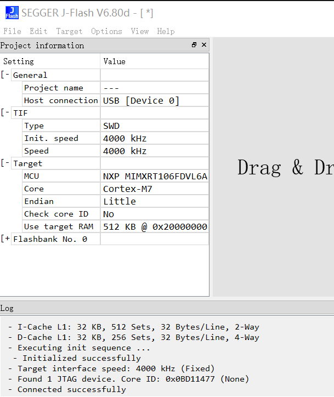Click the Log panel title

[7, 308]
